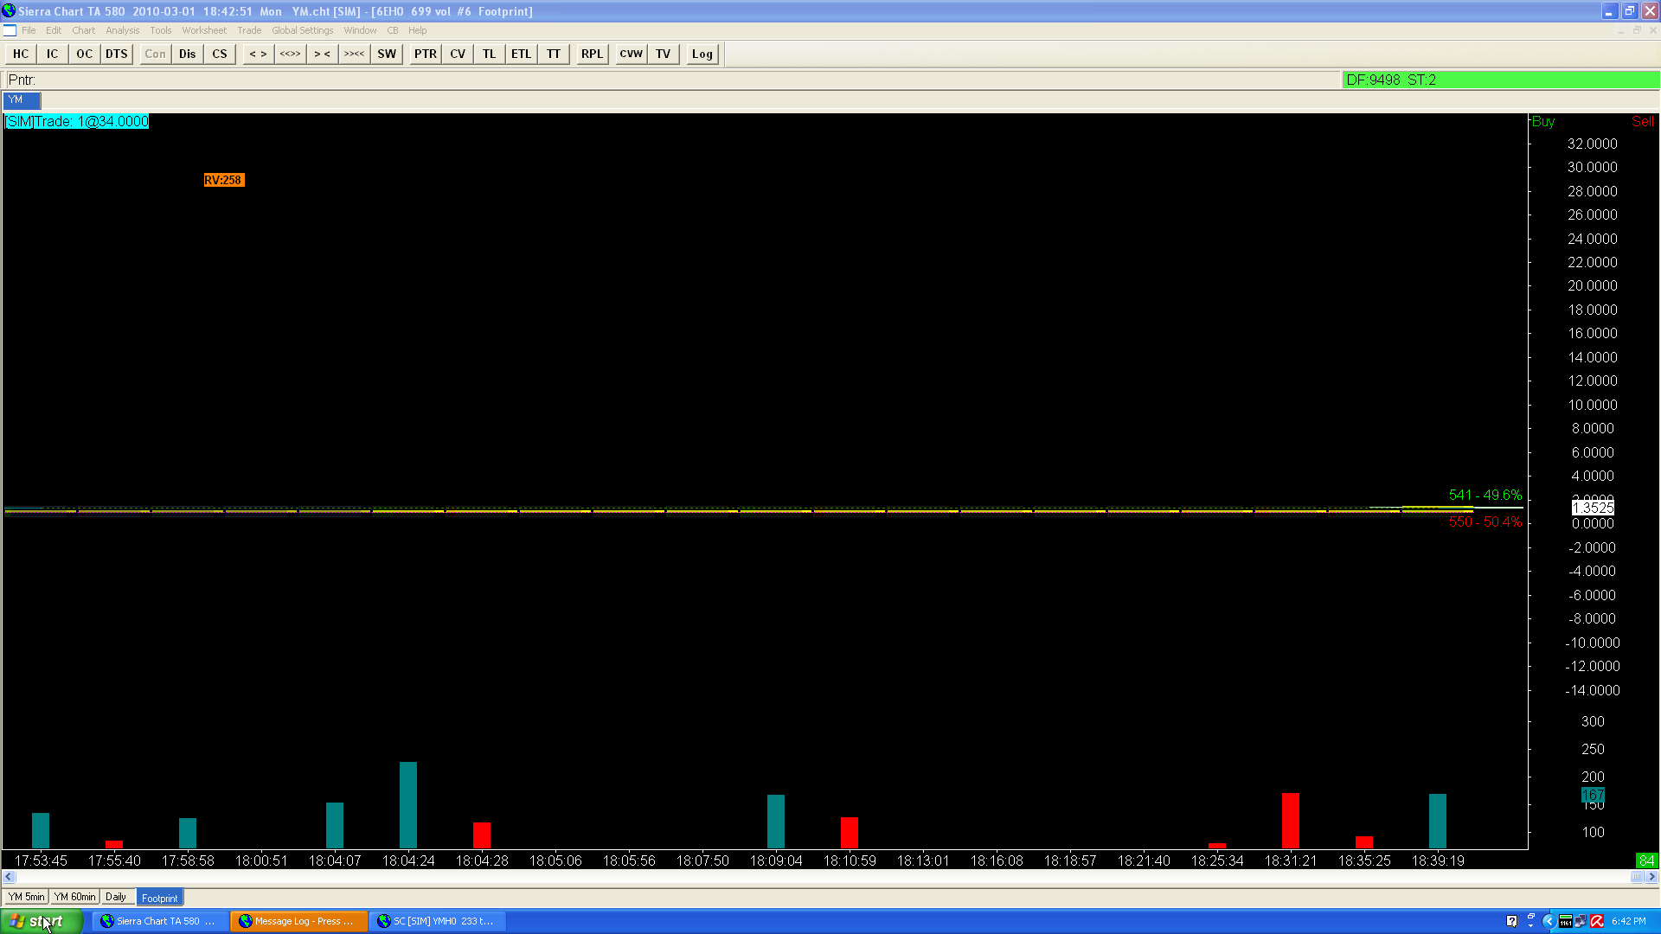Click the help question mark tray icon
The width and height of the screenshot is (1661, 934).
coord(1512,921)
